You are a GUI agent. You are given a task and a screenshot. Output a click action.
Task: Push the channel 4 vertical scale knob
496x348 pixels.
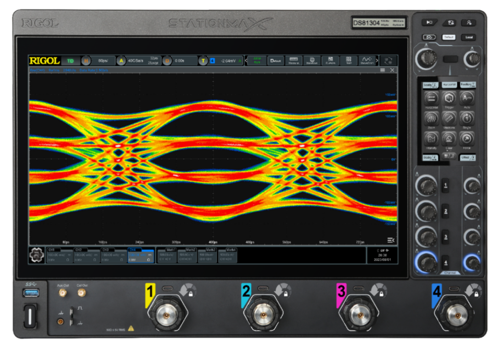point(426,262)
